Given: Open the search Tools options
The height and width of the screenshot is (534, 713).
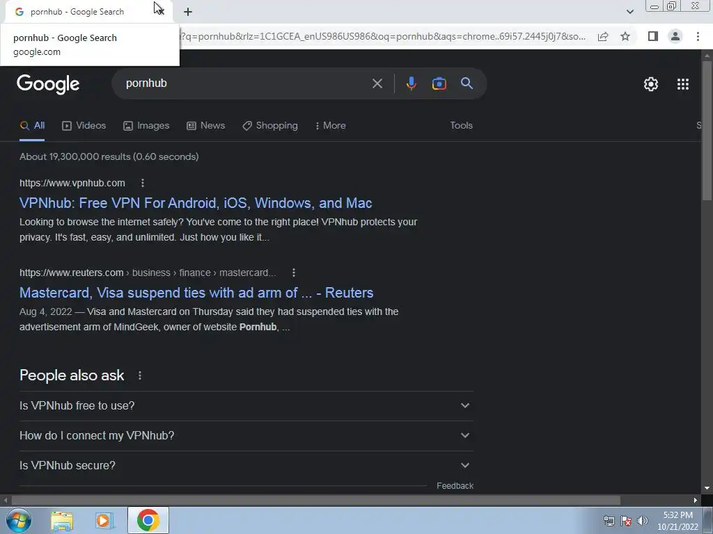Looking at the screenshot, I should pyautogui.click(x=461, y=125).
